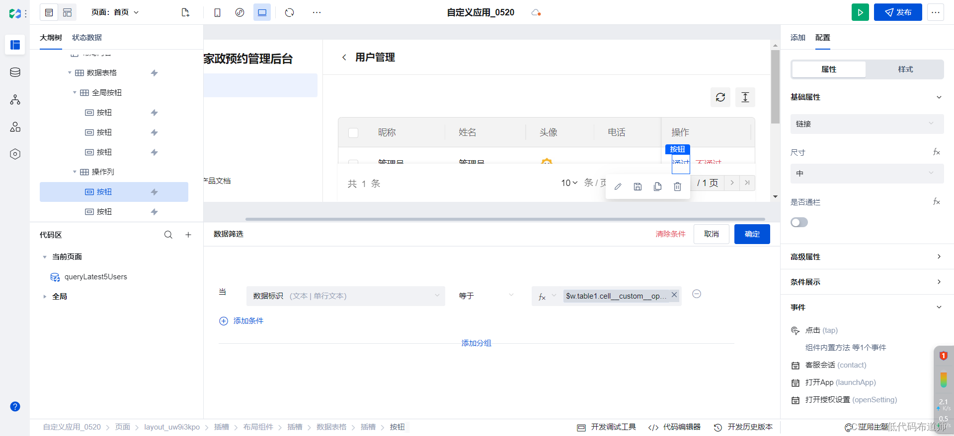
Task: Check the table header select-all checkbox
Action: click(353, 132)
